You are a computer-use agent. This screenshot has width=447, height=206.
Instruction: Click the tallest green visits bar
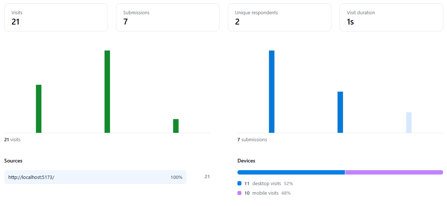click(x=107, y=91)
